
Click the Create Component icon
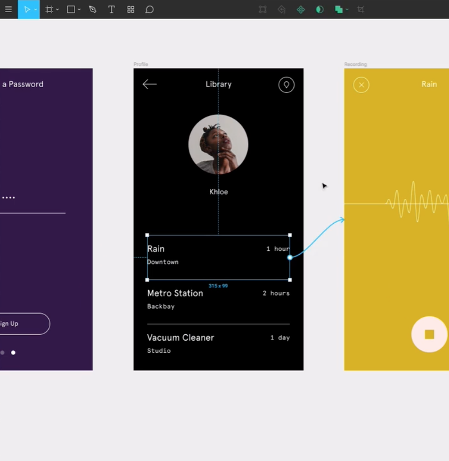(x=301, y=9)
